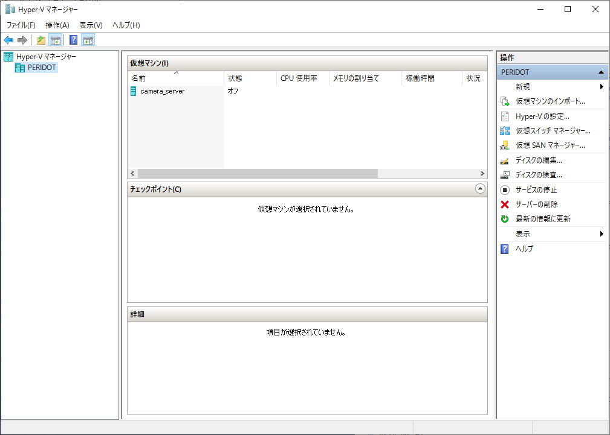Click the Up one level folder icon
The width and height of the screenshot is (610, 435).
[x=41, y=40]
